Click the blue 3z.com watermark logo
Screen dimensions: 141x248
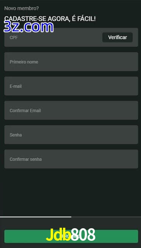coord(28,27)
